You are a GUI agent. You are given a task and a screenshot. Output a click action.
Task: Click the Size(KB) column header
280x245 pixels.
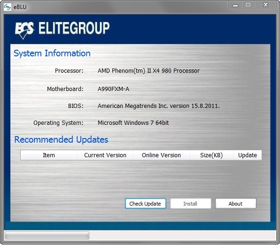[211, 155]
